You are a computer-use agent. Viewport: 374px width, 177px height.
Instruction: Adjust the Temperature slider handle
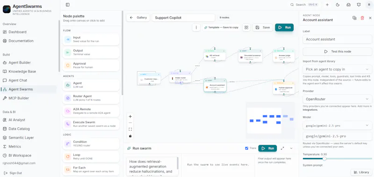click(324, 159)
